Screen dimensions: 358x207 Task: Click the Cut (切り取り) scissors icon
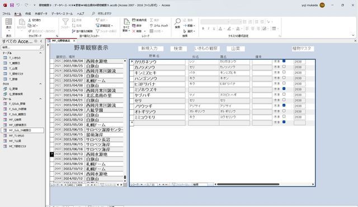pos(30,20)
